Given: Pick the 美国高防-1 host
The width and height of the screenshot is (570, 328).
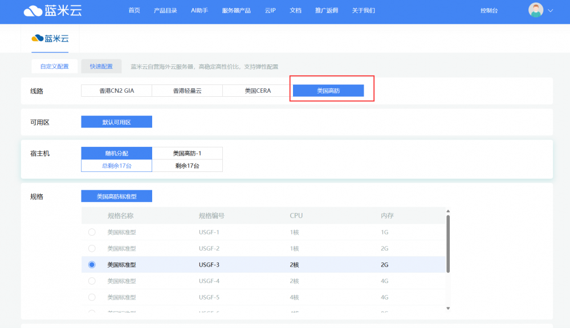Looking at the screenshot, I should 187,153.
